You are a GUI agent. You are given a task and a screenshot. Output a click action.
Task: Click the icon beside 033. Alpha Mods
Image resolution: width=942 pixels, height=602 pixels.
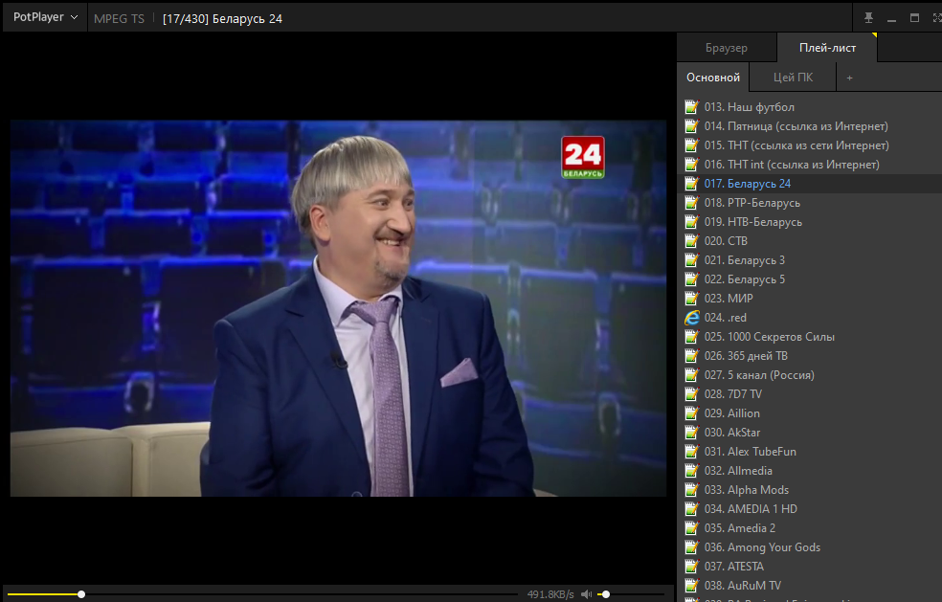[x=692, y=490]
